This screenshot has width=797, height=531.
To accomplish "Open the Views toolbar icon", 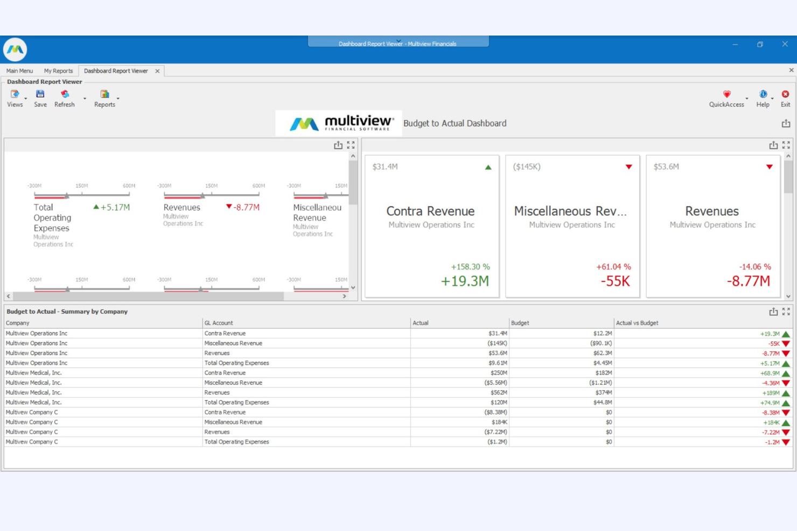I will (x=14, y=95).
